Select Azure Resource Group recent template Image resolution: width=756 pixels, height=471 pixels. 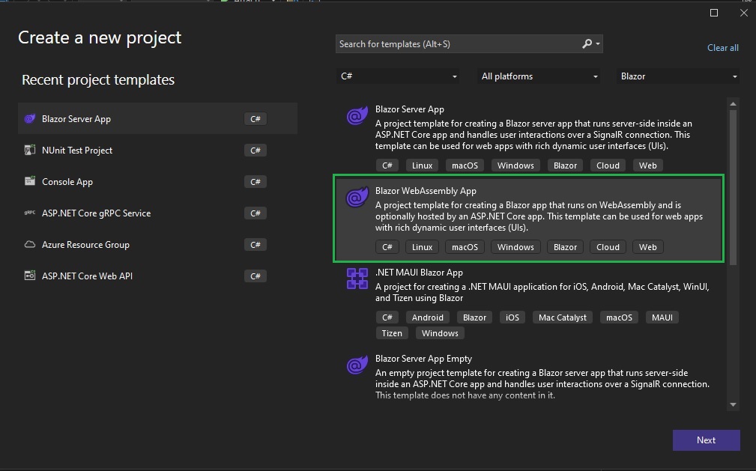click(x=157, y=244)
